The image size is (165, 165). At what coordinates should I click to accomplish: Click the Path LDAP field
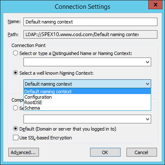[90, 34]
